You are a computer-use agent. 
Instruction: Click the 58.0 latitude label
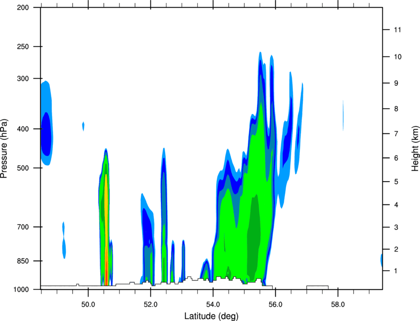coord(338,305)
